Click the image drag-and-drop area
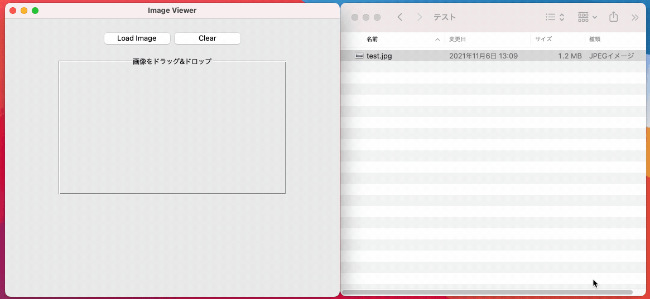 tap(172, 128)
